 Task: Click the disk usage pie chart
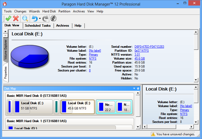point(29,55)
